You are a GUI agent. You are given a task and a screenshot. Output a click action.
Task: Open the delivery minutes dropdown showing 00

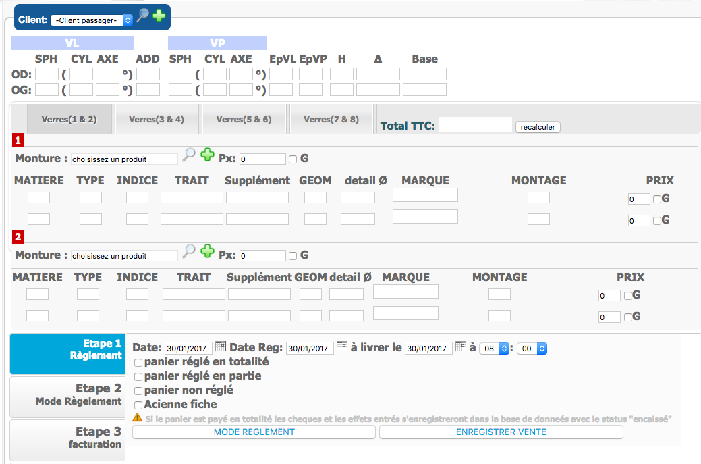pos(532,349)
